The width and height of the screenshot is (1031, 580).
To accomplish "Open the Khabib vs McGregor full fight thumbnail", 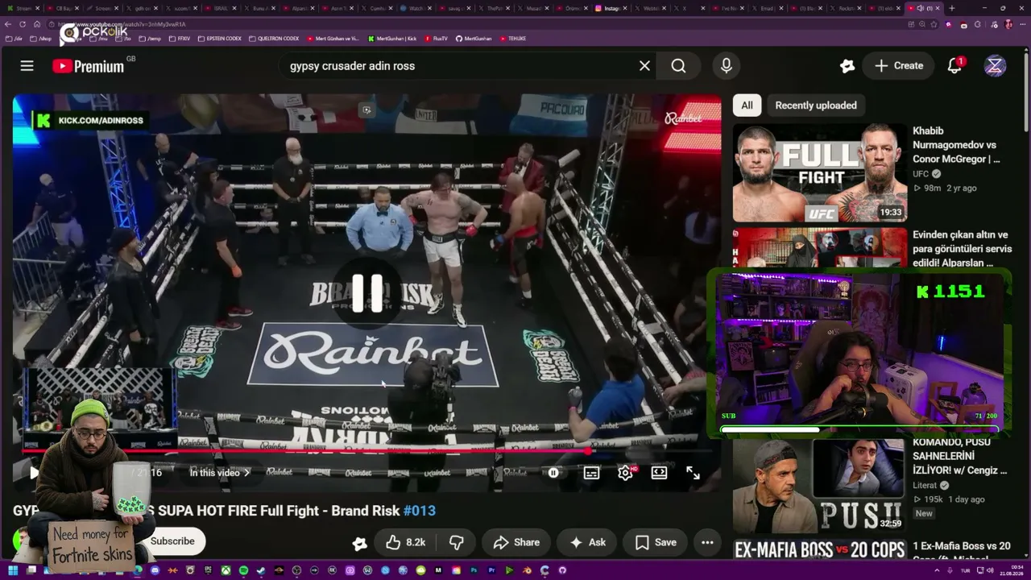I will pos(820,172).
